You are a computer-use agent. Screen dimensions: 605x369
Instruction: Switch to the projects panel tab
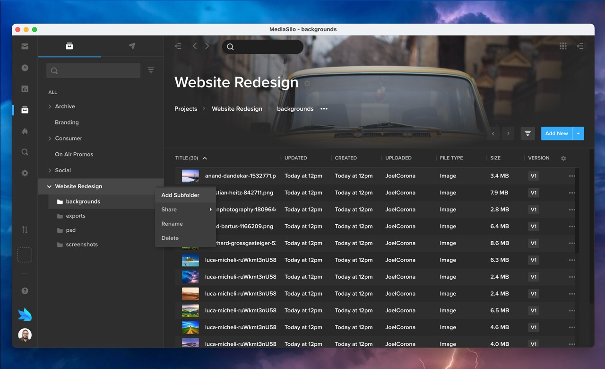coord(69,46)
